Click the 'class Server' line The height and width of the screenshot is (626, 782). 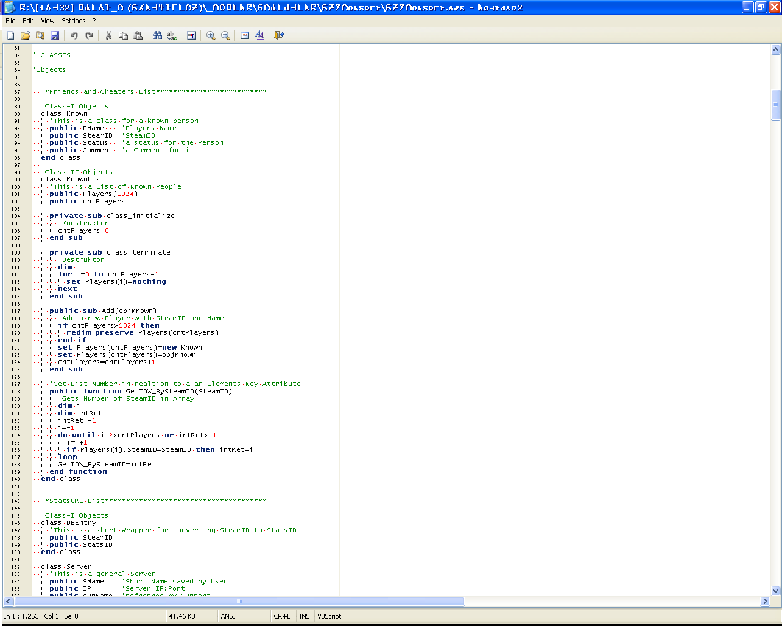66,566
